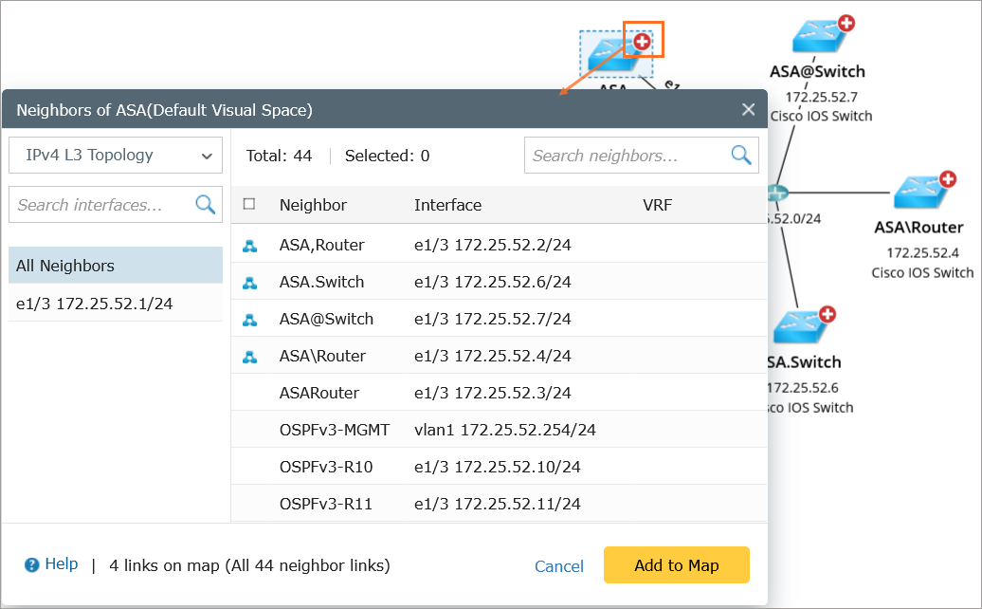The image size is (982, 609).
Task: Click the topology icon beside ASA,Router row
Action: click(249, 246)
